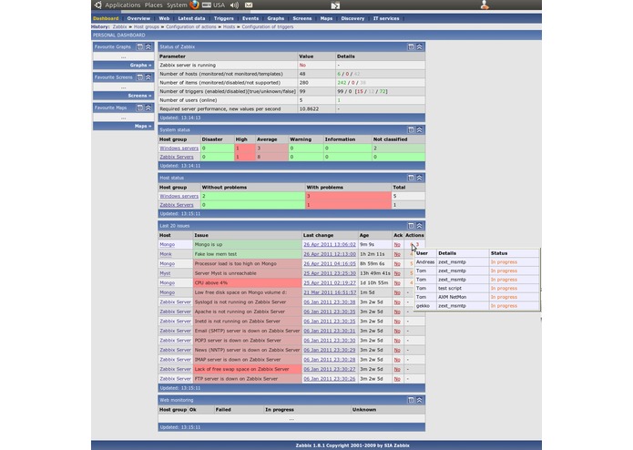Collapse the Last 20 issues widget

(x=420, y=226)
